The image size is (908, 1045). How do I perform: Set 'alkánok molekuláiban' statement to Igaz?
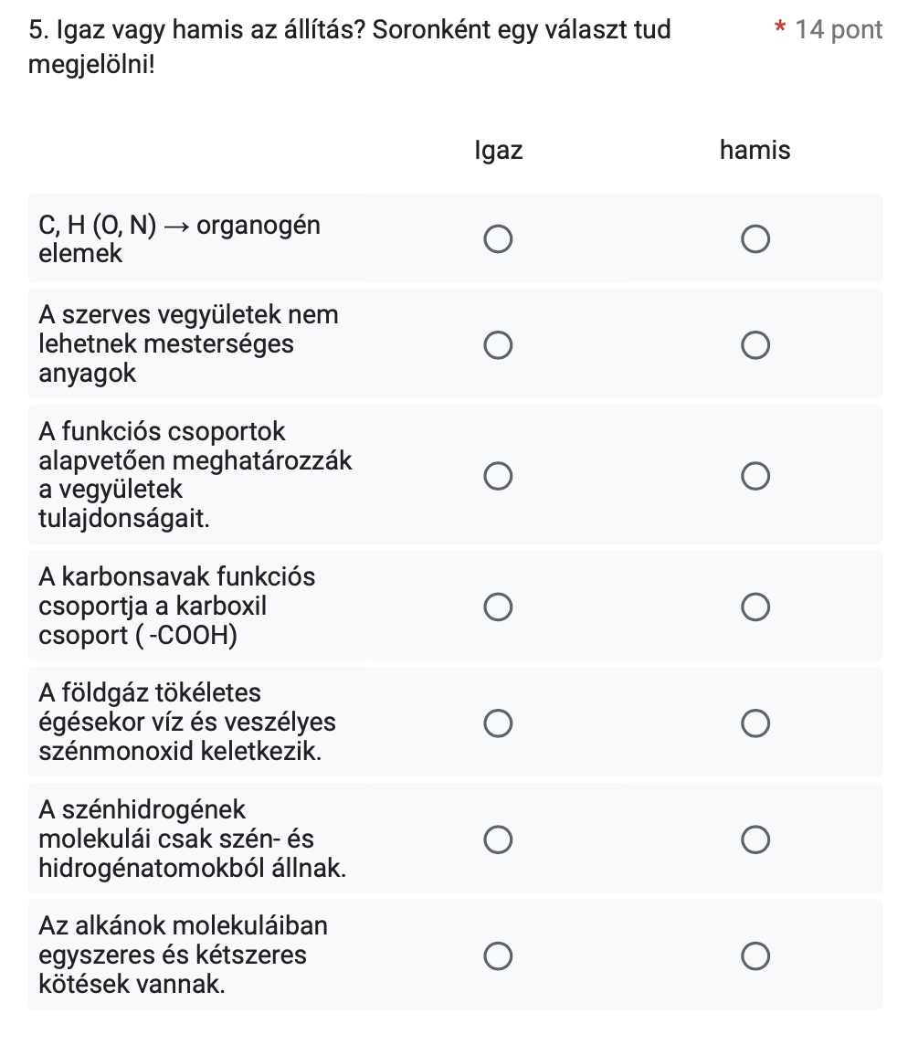[498, 956]
